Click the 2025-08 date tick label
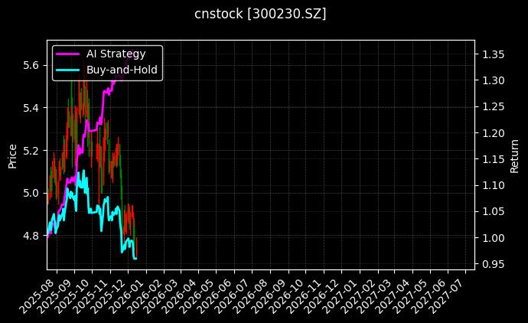 [41, 292]
